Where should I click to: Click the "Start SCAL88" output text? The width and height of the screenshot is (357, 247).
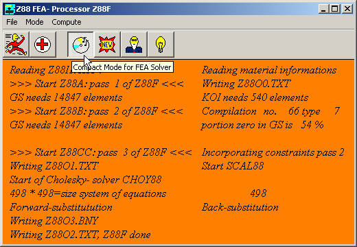click(233, 166)
